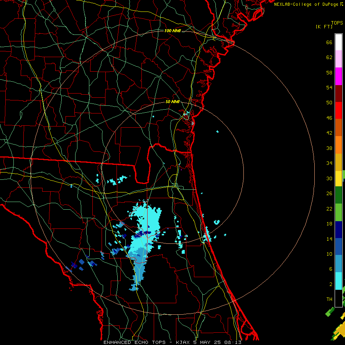Click the "ENHANCED ECHO TOPS" title text
Viewport: 345px width, 345px height.
[x=135, y=342]
